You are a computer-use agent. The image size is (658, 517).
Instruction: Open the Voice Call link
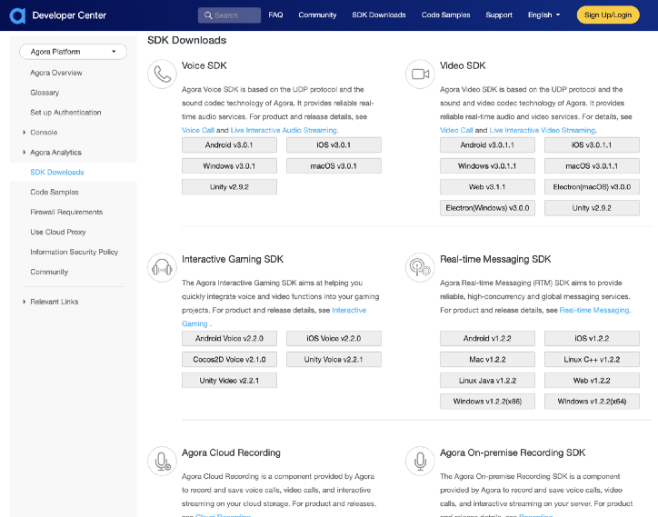click(198, 131)
